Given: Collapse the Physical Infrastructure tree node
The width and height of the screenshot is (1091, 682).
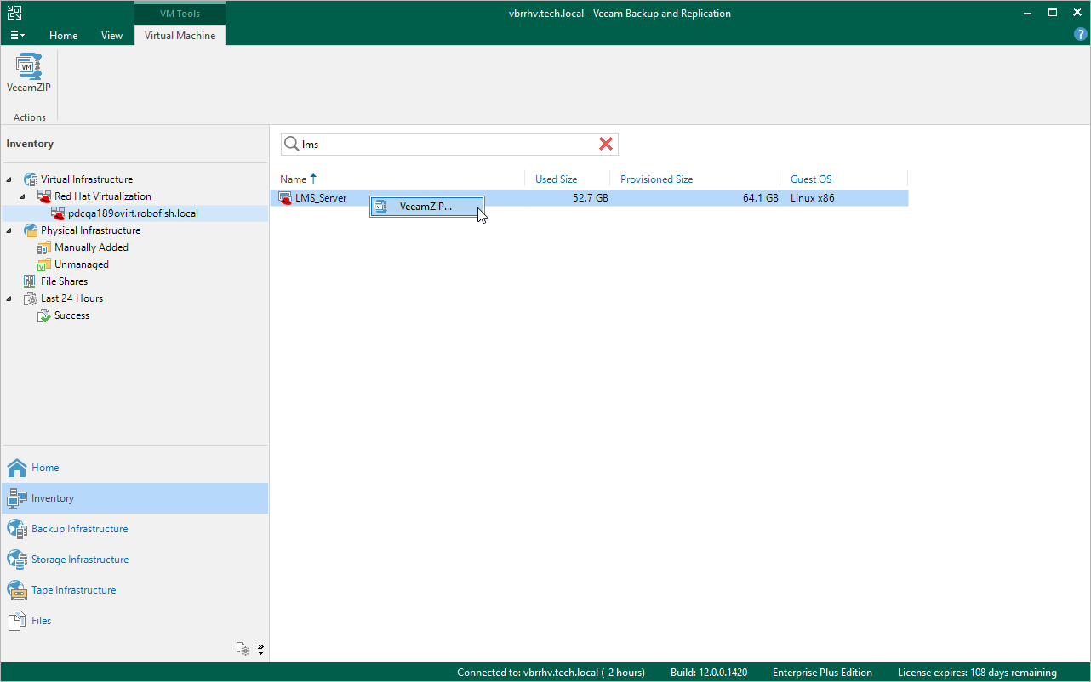Looking at the screenshot, I should click(x=9, y=230).
